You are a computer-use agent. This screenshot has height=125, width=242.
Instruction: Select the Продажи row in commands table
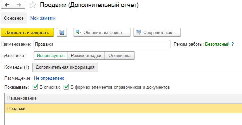pyautogui.click(x=123, y=108)
